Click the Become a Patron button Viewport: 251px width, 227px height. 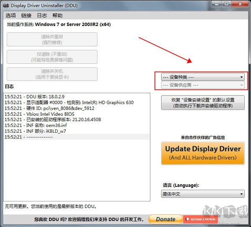(x=200, y=219)
